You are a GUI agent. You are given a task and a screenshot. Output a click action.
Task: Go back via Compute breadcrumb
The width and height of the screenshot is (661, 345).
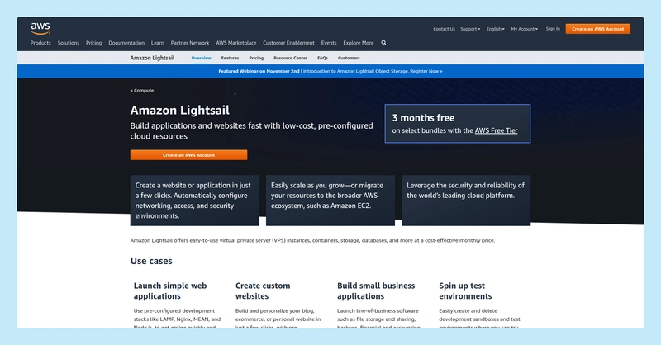[142, 91]
